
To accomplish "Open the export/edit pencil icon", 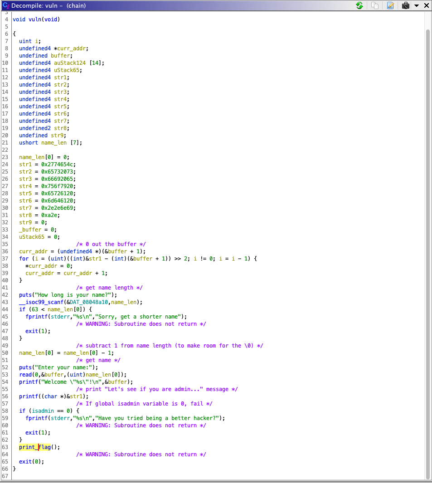I will (390, 5).
